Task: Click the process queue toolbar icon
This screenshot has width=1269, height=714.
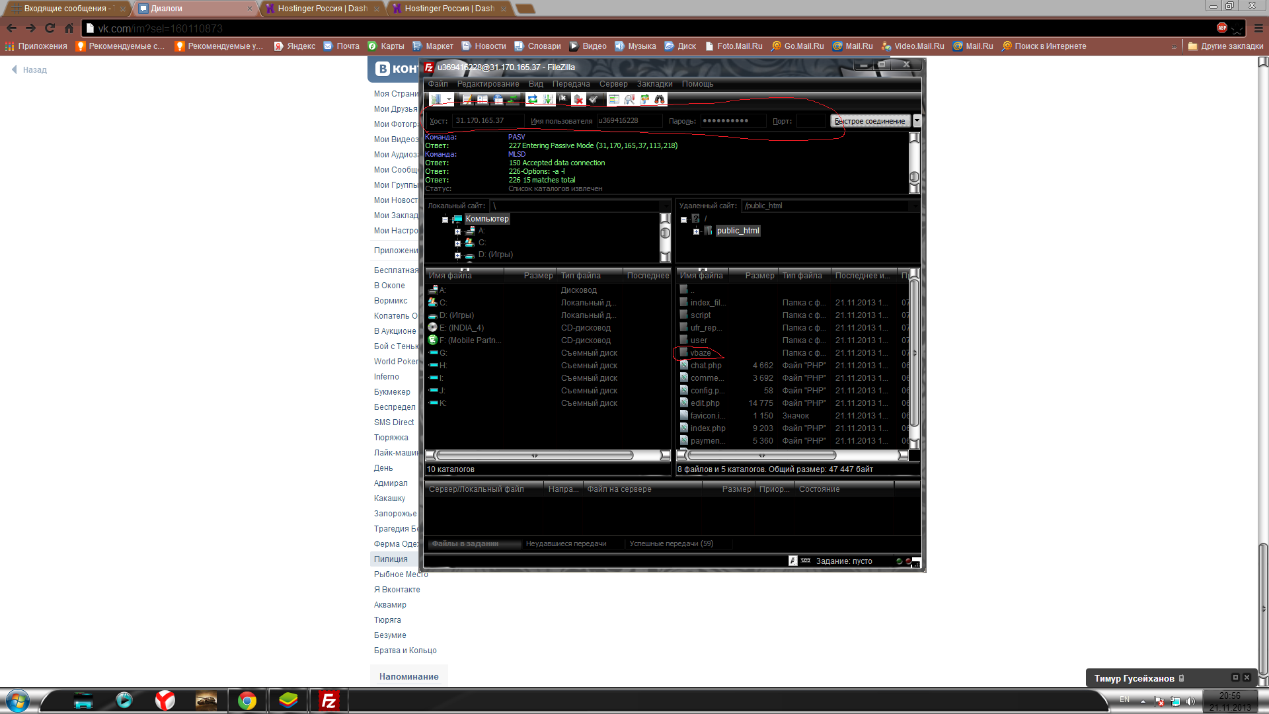Action: point(548,99)
